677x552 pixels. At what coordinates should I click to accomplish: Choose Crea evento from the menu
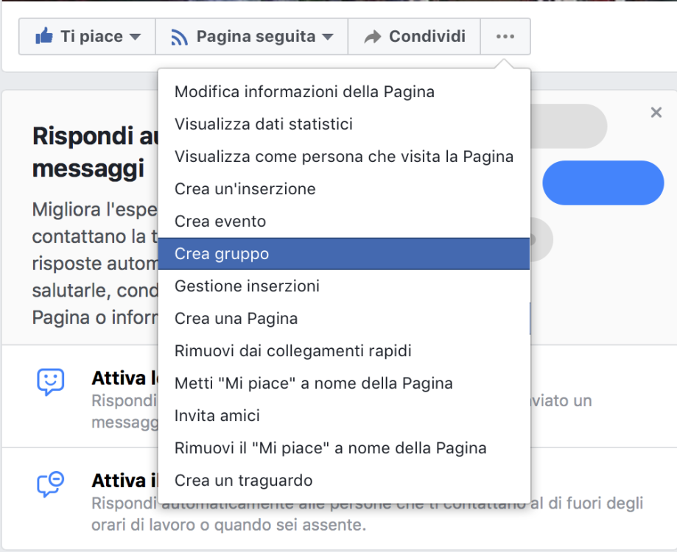pos(219,221)
